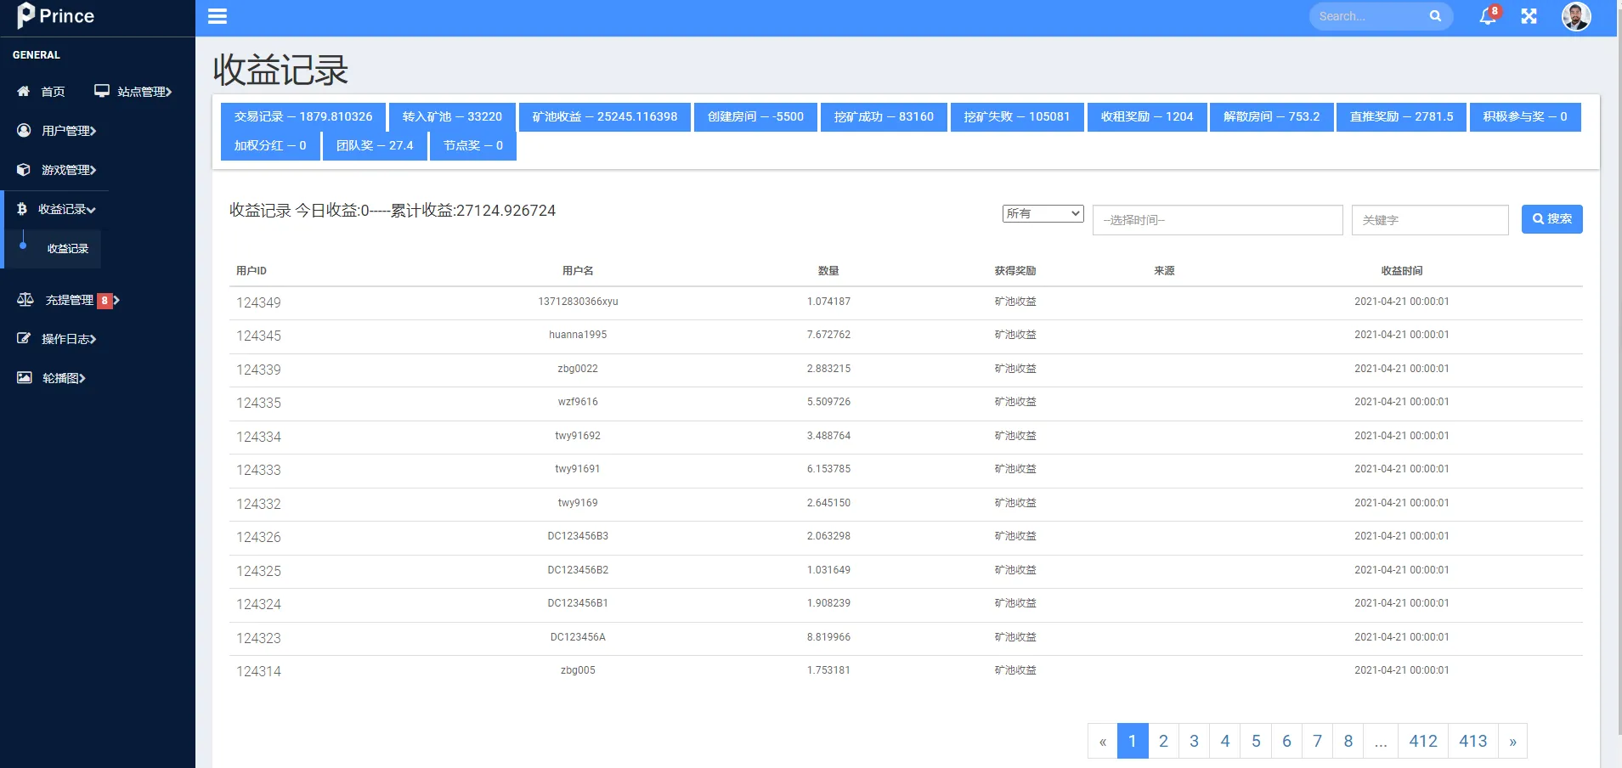
Task: Select the 矿池收益 stats tab
Action: pos(604,116)
